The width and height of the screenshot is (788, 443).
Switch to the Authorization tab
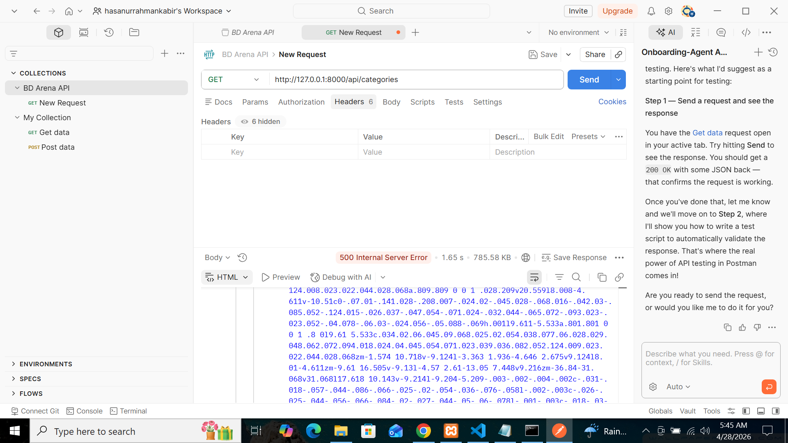coord(301,102)
